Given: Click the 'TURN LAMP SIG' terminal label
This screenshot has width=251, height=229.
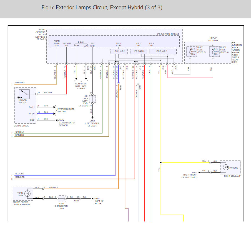Looking at the screenshot, I should coord(57,43).
